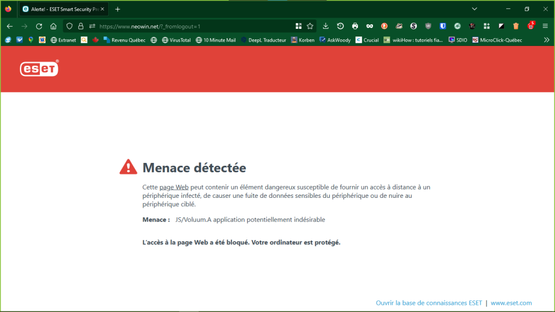This screenshot has width=555, height=312.
Task: Bookmark this page with the star icon
Action: [310, 26]
